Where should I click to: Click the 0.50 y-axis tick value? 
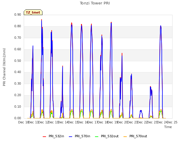point(18,61)
